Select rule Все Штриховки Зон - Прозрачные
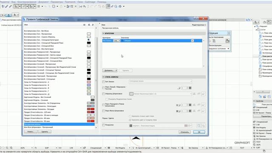The width and height of the screenshot is (272, 153). coord(38,34)
